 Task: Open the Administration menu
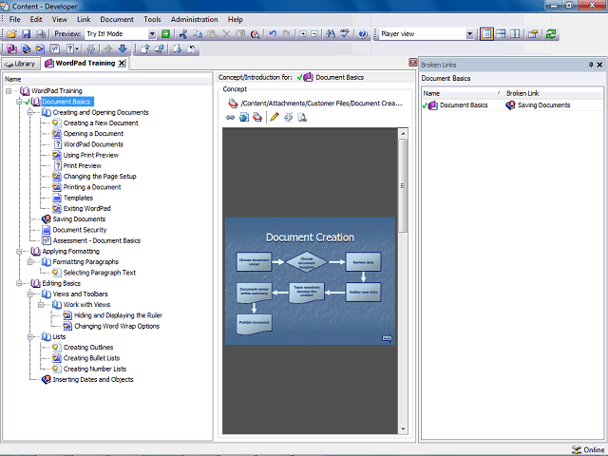point(194,19)
